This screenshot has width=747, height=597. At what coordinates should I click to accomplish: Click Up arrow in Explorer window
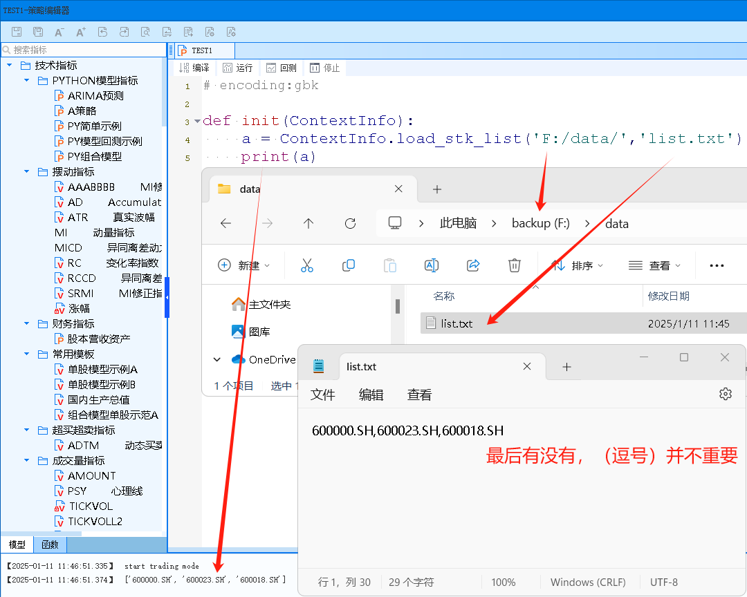[x=308, y=223]
